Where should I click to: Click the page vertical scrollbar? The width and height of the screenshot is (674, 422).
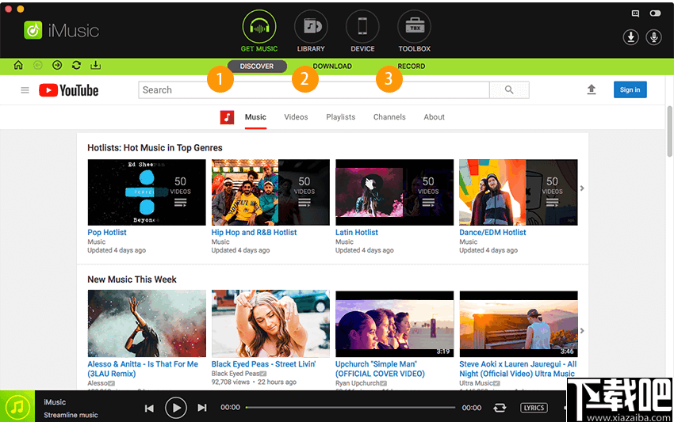point(670,131)
